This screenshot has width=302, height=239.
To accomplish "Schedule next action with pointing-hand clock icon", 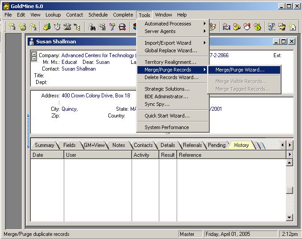I will pos(247,27).
